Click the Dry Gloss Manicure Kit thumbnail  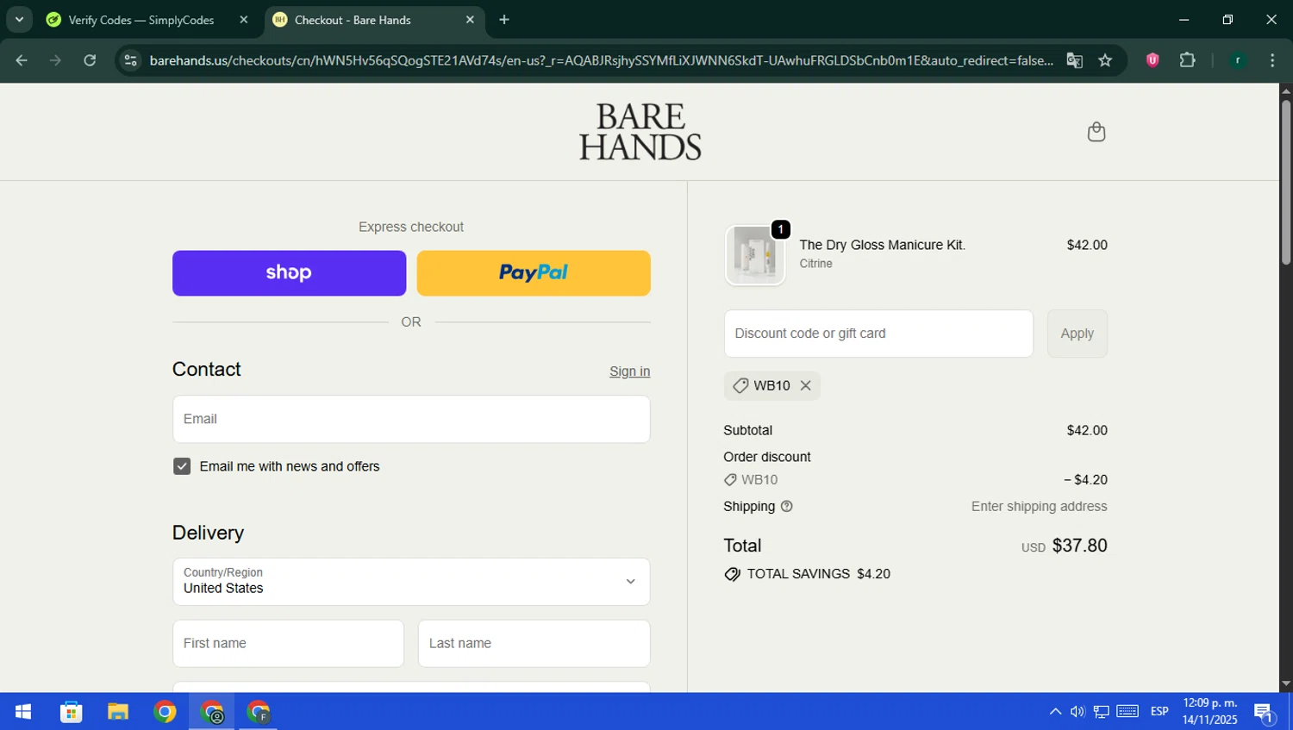[755, 255]
